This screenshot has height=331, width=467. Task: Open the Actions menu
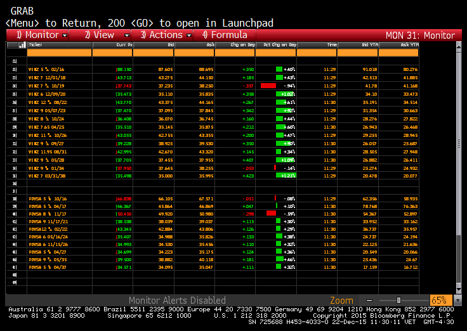coord(162,35)
